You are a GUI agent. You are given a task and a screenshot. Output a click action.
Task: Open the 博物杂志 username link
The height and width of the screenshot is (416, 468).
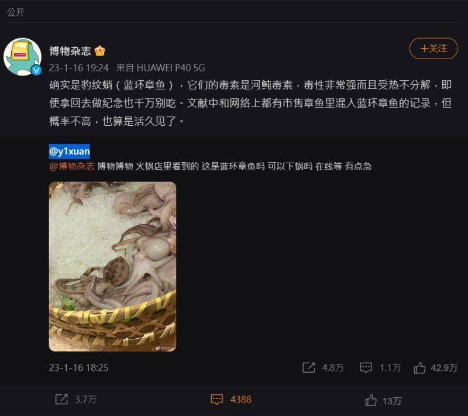(x=70, y=51)
